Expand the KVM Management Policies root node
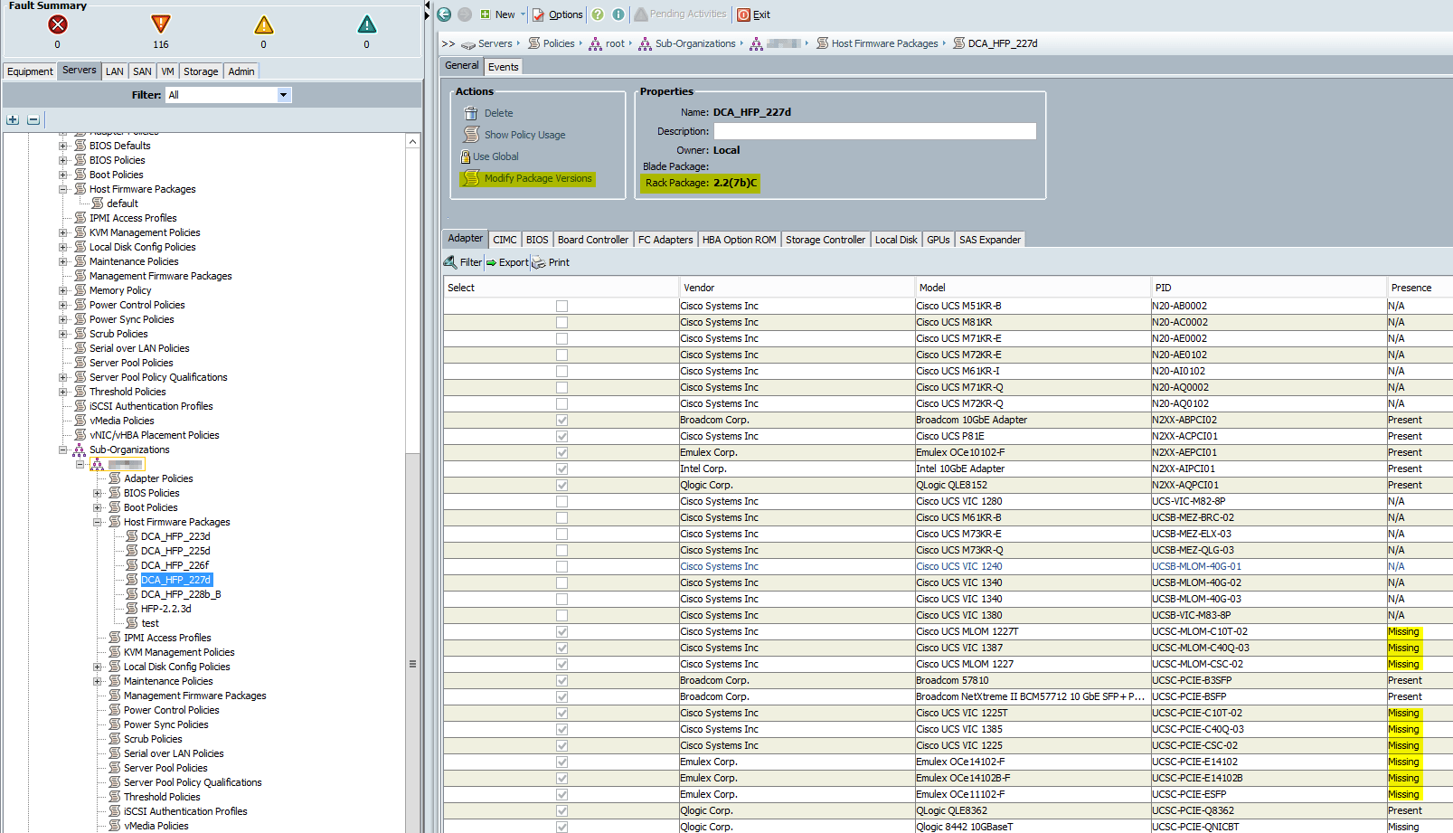This screenshot has width=1453, height=833. pyautogui.click(x=63, y=232)
